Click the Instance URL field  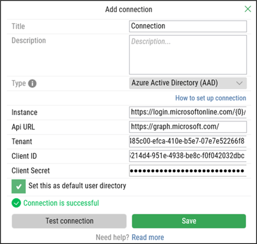click(188, 112)
